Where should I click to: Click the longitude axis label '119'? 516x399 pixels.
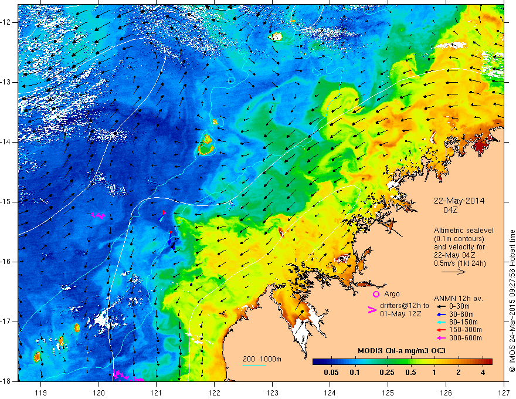(x=41, y=393)
